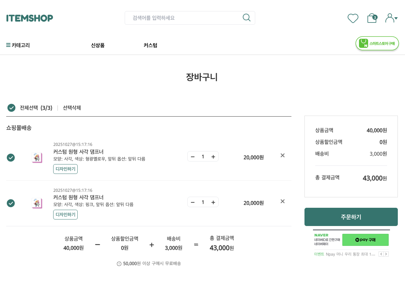
Task: Expand the user account dropdown
Action: 391,18
